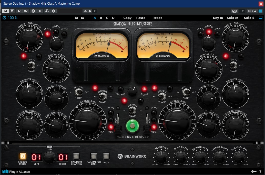This screenshot has height=175, width=265.
Task: Click the preset next down-arrow icon
Action: coord(90,11)
